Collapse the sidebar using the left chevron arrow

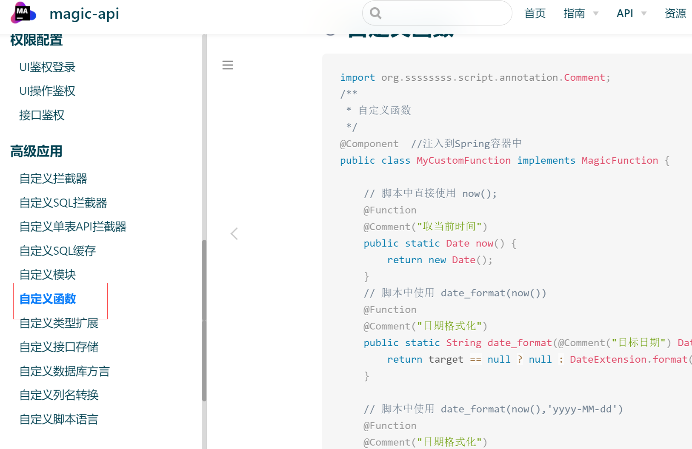click(234, 233)
